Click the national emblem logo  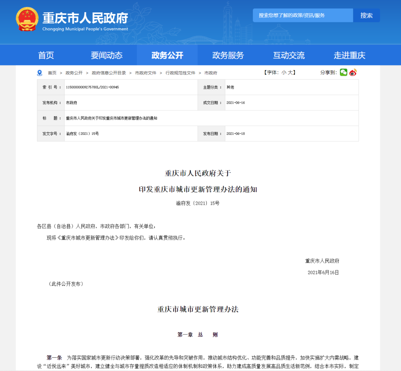[27, 19]
